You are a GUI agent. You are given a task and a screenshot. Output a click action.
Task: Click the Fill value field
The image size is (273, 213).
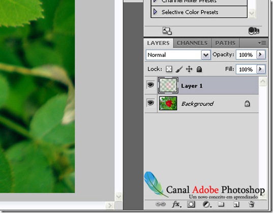point(246,69)
